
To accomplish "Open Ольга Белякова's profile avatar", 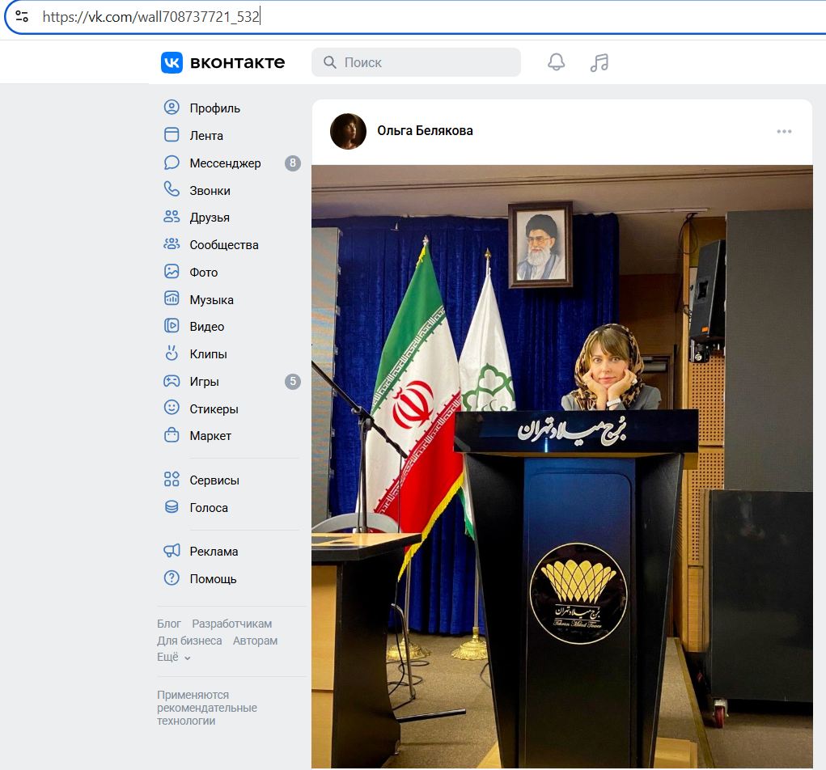I will pyautogui.click(x=348, y=130).
